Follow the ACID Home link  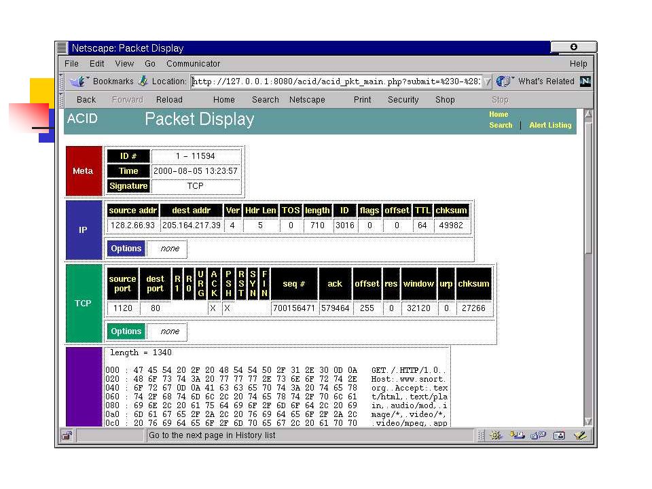pos(499,114)
